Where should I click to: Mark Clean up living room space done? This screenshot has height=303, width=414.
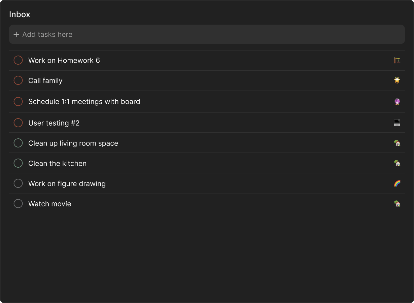click(18, 143)
